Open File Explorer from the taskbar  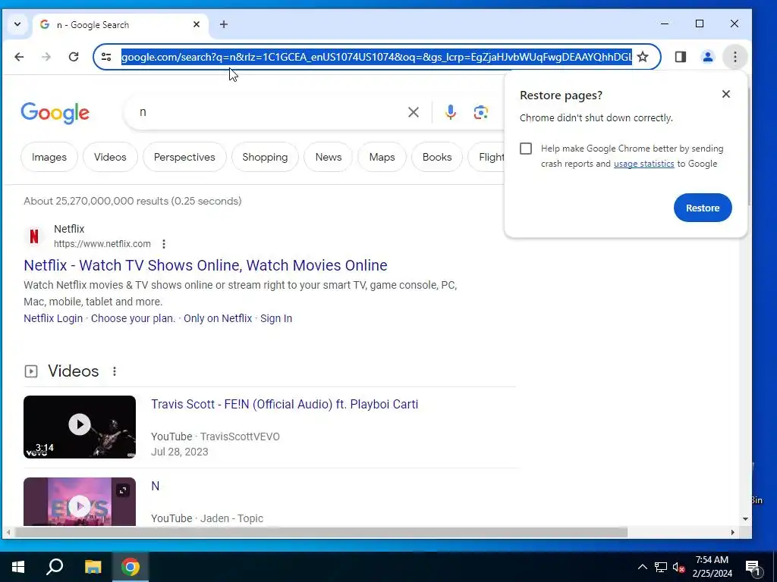coord(93,567)
